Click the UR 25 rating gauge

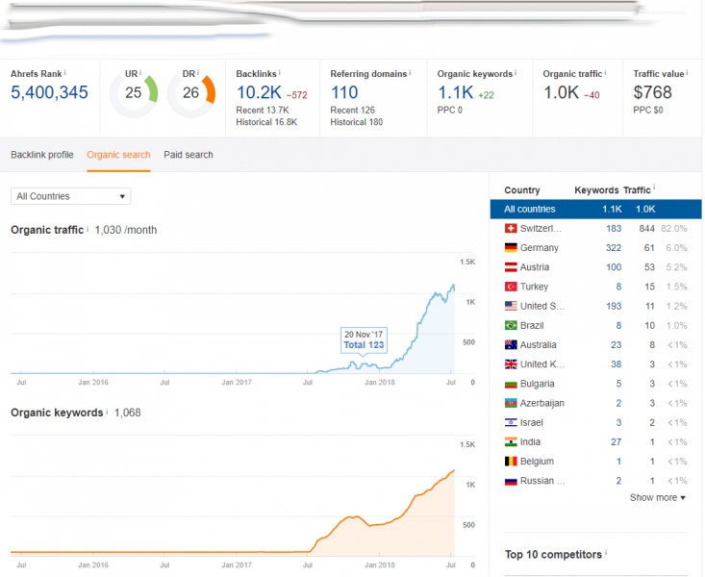coord(133,93)
